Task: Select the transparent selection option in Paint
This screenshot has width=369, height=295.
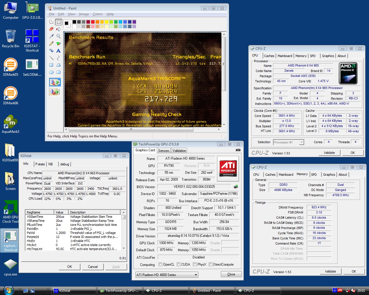Action: pos(55,92)
